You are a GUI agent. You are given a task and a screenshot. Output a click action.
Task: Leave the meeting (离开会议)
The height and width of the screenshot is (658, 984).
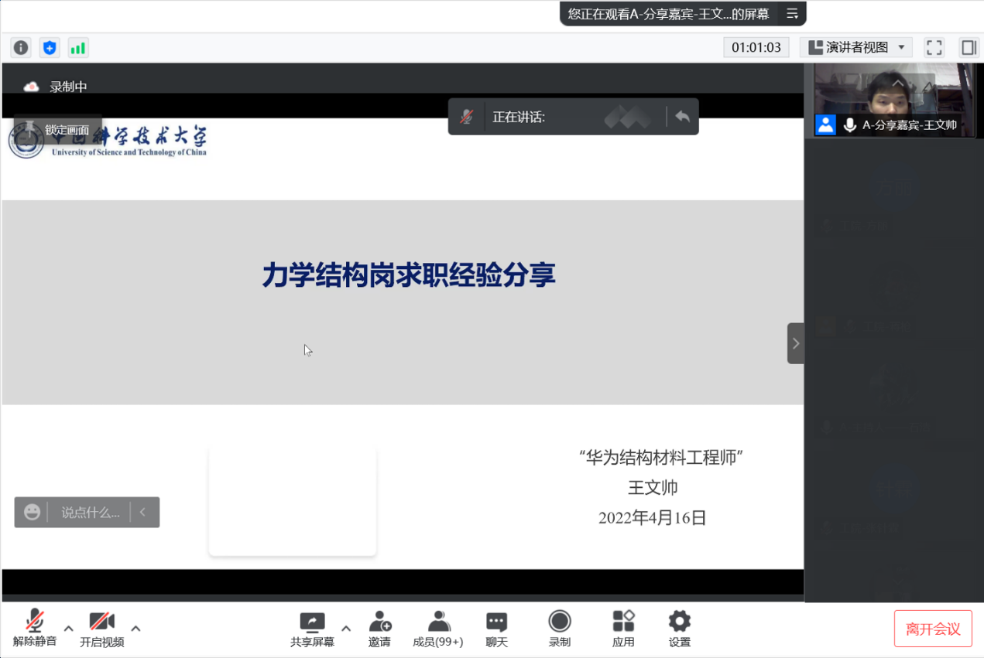(x=933, y=629)
